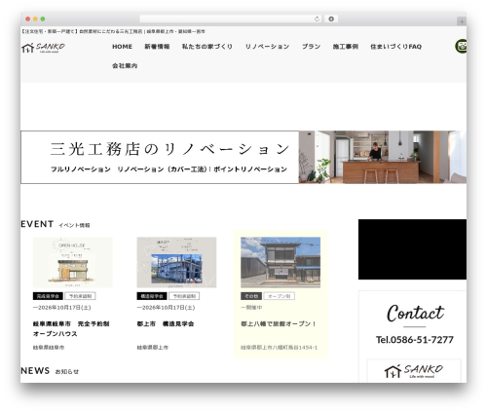Open the 新着情報 menu item
Screen dimensions: 487x412
pyautogui.click(x=157, y=47)
